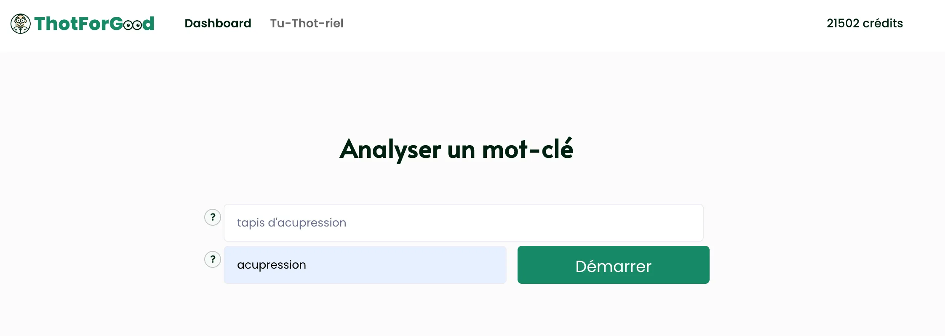Click the placeholder text tapis d'acupression
Screen dimensions: 945x336
[291, 223]
